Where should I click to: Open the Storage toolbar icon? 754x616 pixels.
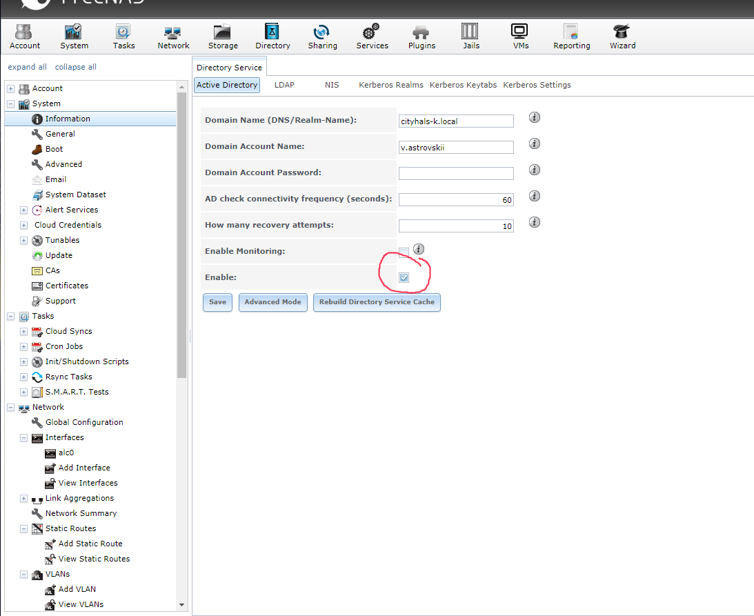(x=223, y=37)
